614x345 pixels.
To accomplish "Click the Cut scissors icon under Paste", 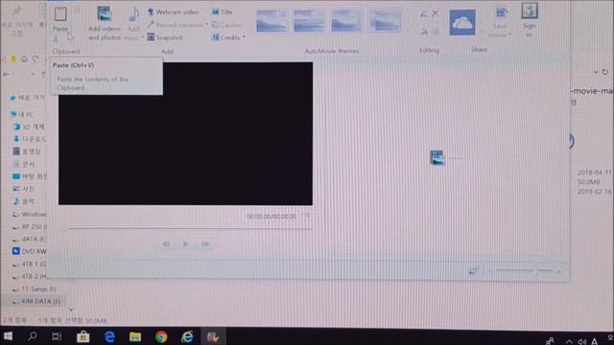I will pyautogui.click(x=56, y=38).
